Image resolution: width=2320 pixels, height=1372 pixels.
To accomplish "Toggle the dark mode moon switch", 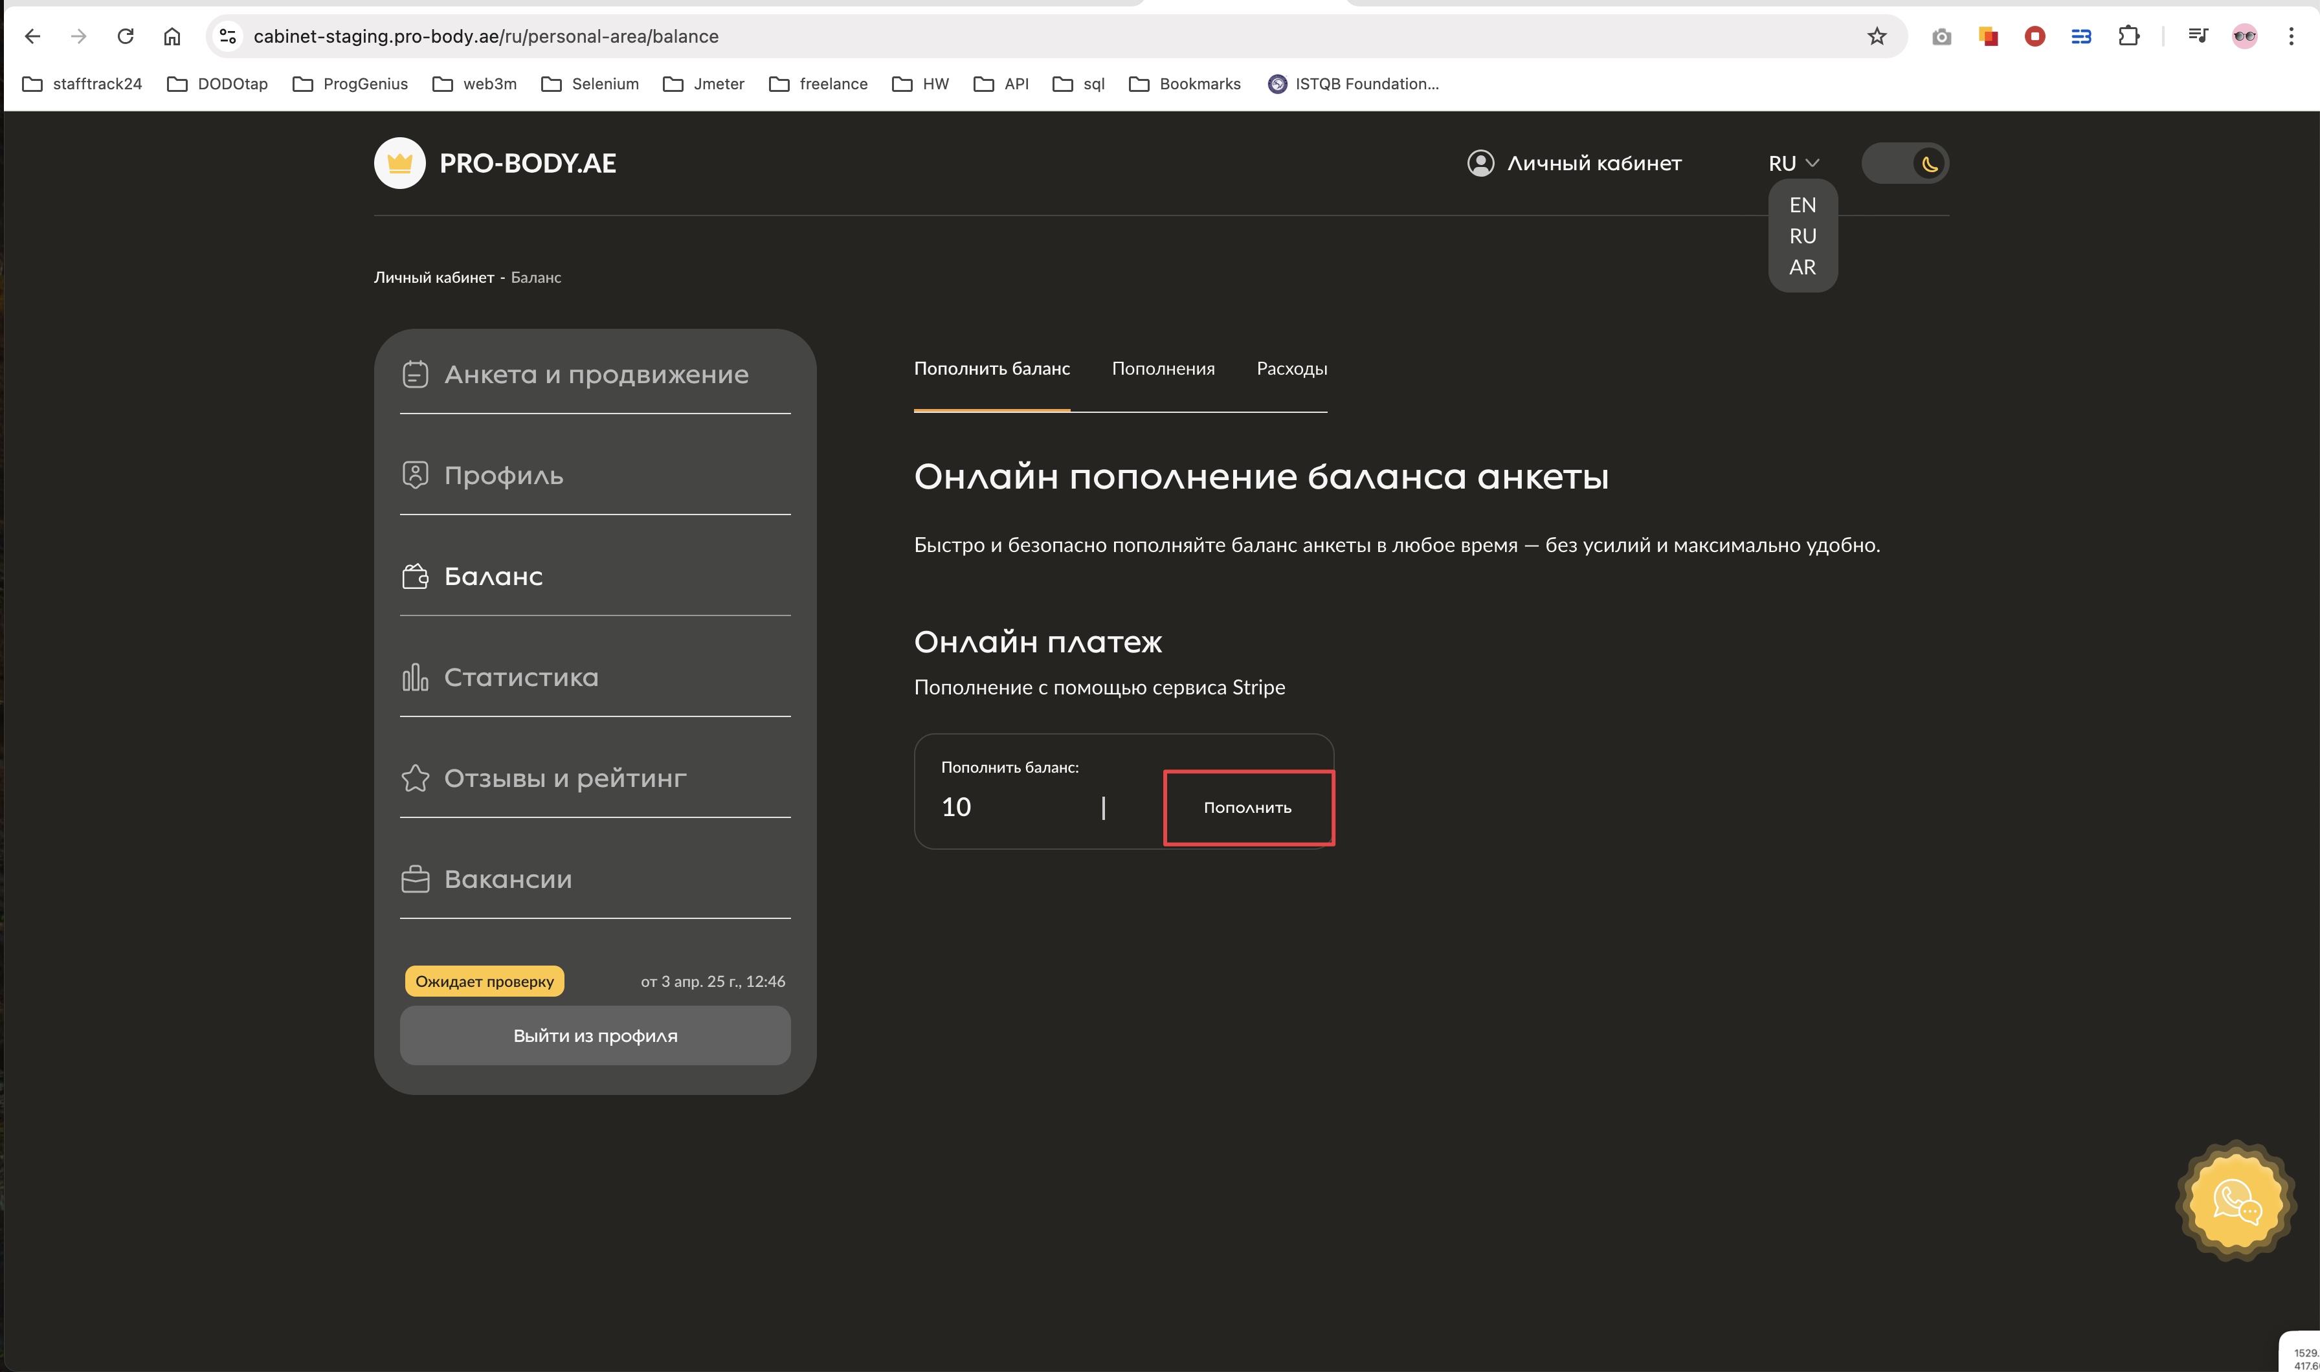I will point(1905,164).
